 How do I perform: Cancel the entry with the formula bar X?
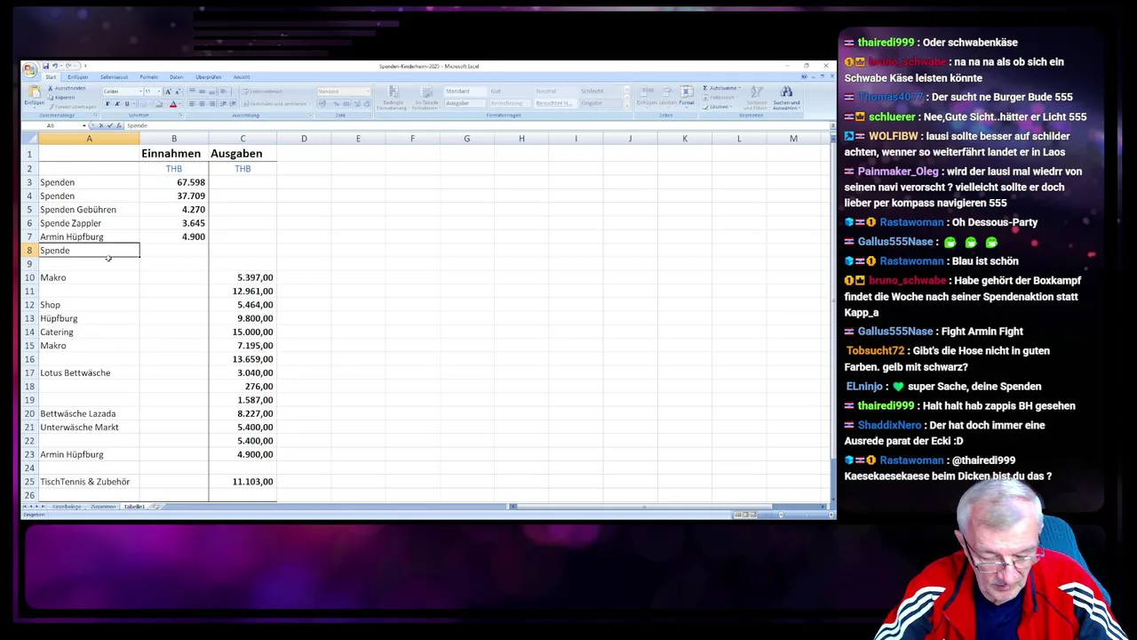pyautogui.click(x=101, y=126)
